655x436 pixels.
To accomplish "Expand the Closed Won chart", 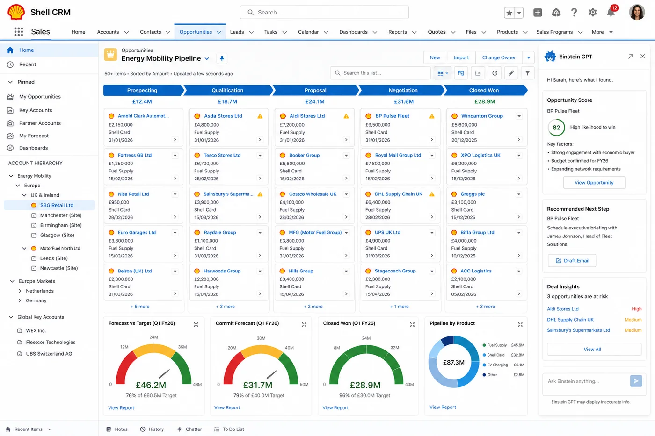I will coord(412,324).
